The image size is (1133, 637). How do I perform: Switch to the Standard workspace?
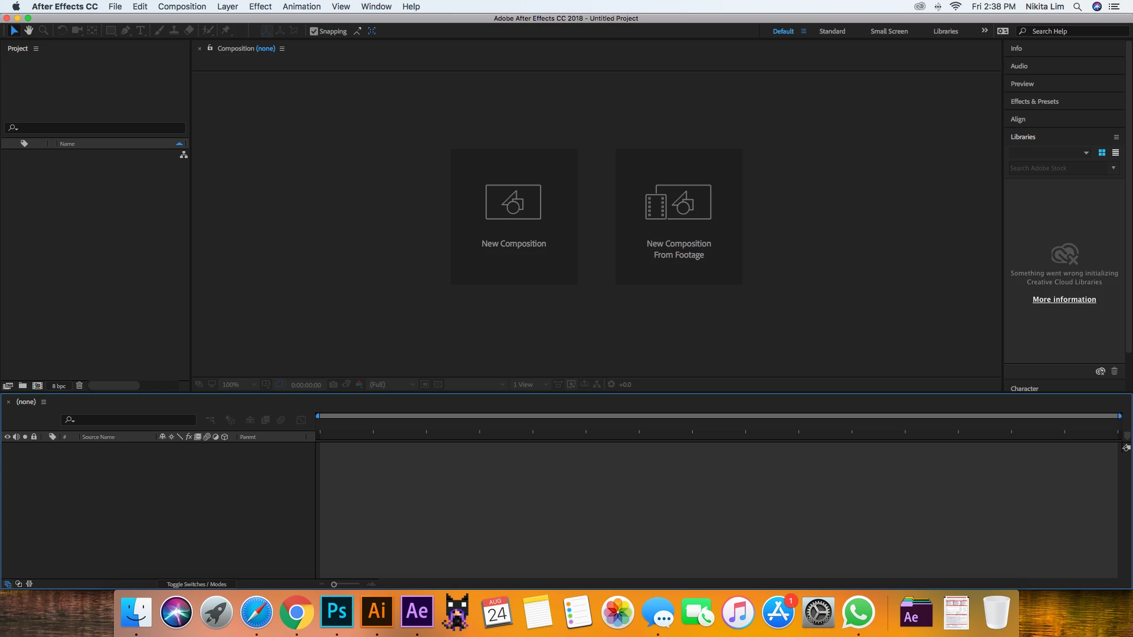click(x=831, y=31)
